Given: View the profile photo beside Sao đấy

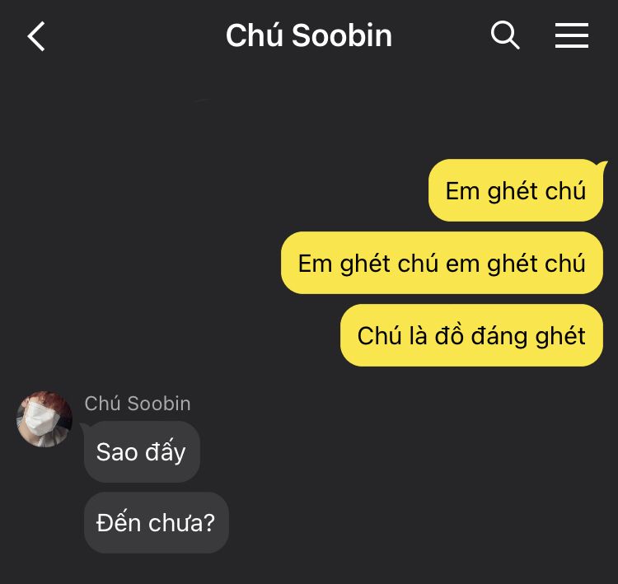Looking at the screenshot, I should point(44,419).
